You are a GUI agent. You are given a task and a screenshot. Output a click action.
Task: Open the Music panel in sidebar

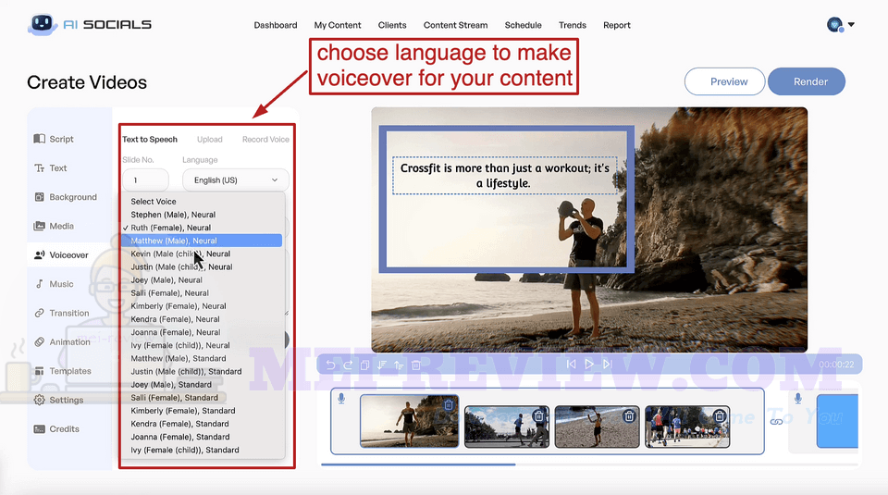click(x=54, y=284)
